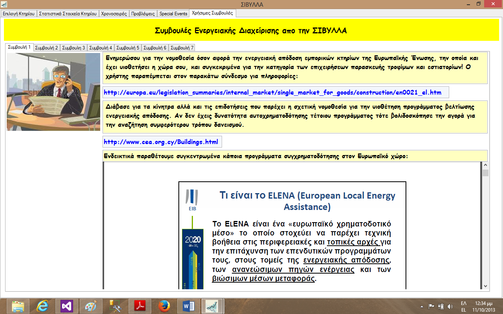Click the scroll down arrow of document viewer

pos(485,286)
